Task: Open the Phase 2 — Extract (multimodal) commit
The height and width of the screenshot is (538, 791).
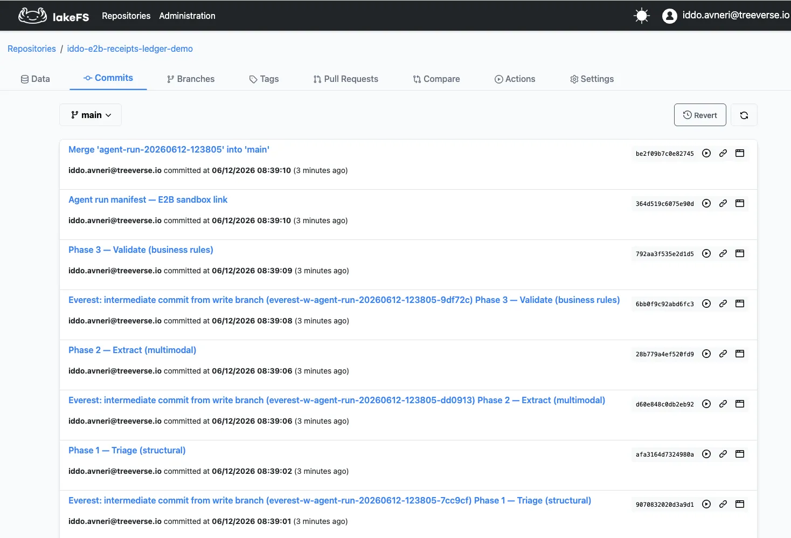Action: (x=132, y=350)
